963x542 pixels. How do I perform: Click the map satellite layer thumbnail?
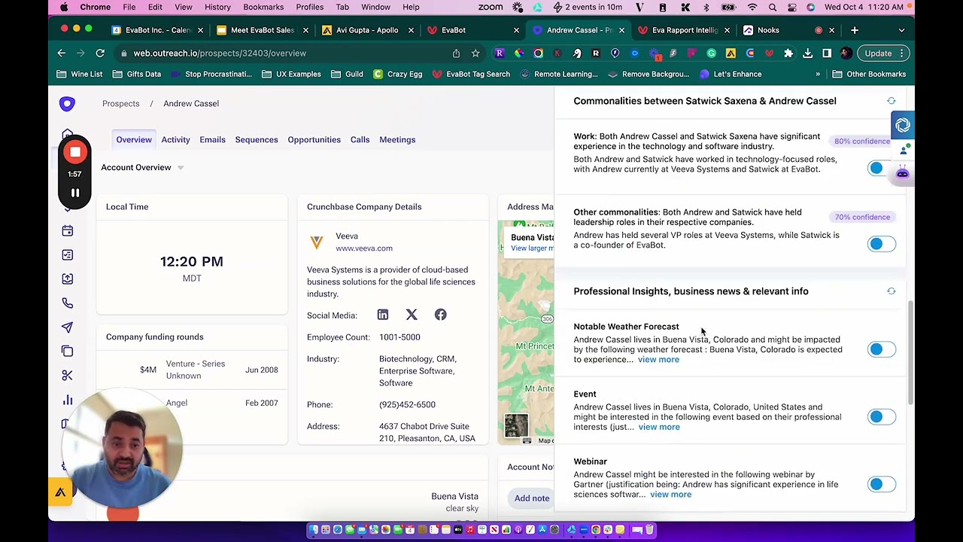click(516, 425)
